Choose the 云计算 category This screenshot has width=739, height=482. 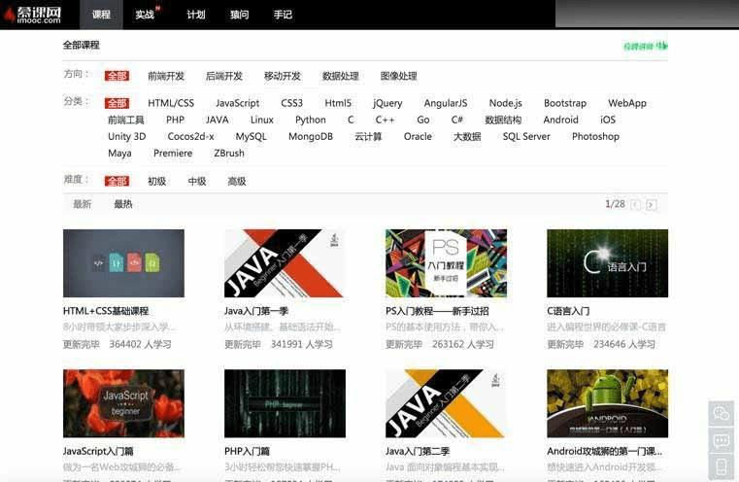368,137
